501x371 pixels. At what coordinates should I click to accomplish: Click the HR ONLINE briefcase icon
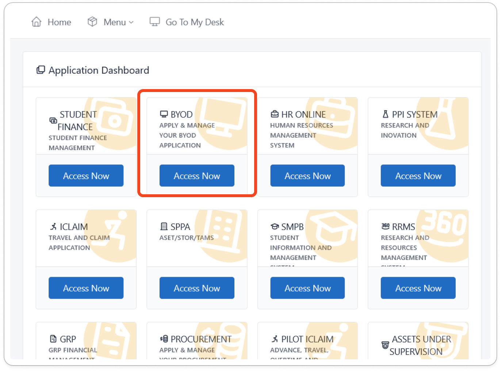coord(275,114)
